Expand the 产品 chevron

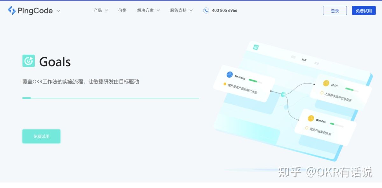[x=106, y=10]
